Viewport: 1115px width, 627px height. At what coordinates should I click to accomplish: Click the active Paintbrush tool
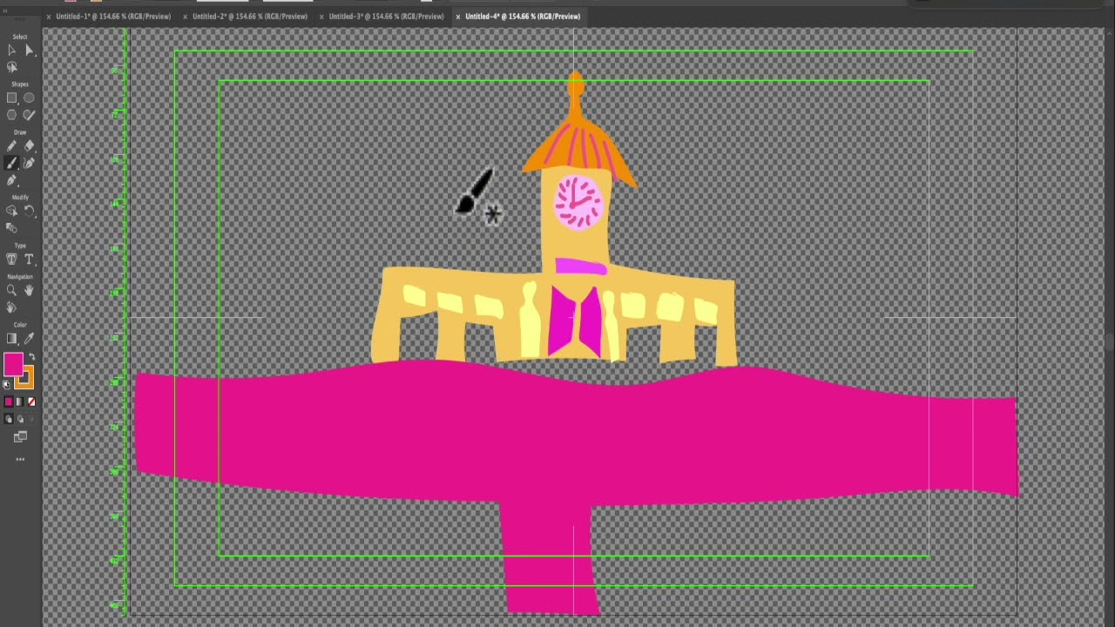pos(11,163)
